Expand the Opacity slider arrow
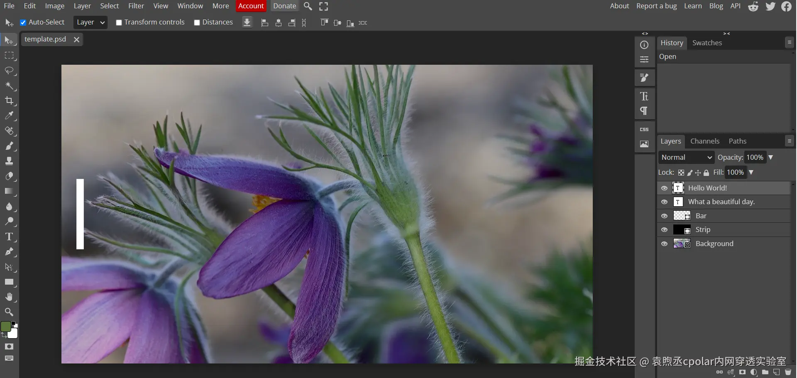This screenshot has width=797, height=378. pyautogui.click(x=771, y=157)
